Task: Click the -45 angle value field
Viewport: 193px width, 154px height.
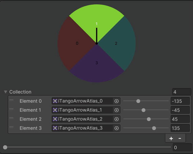Action: 180,110
